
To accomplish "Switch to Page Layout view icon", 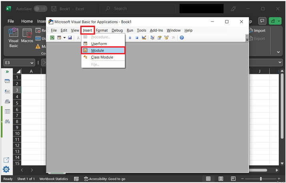I will (221, 179).
